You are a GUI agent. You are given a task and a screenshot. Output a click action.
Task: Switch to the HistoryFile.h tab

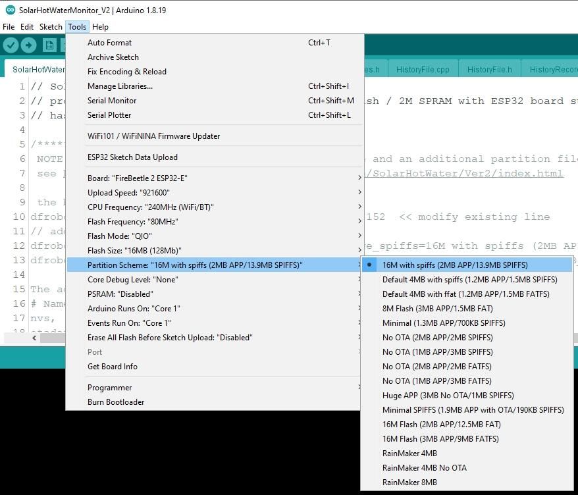[x=489, y=70]
